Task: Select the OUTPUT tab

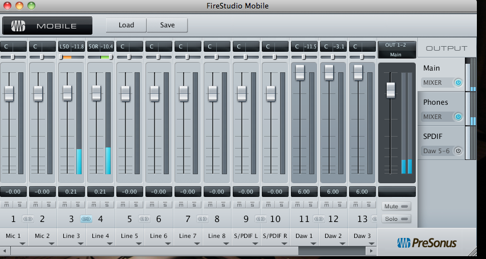Action: [x=447, y=48]
